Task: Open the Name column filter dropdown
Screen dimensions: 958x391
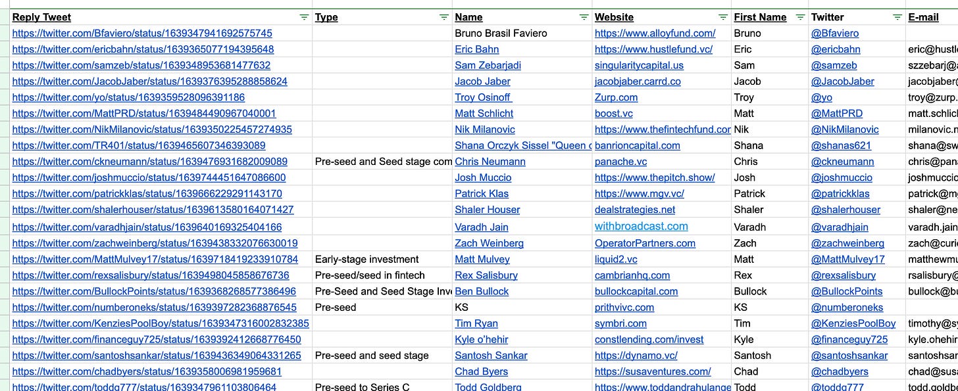Action: [584, 17]
